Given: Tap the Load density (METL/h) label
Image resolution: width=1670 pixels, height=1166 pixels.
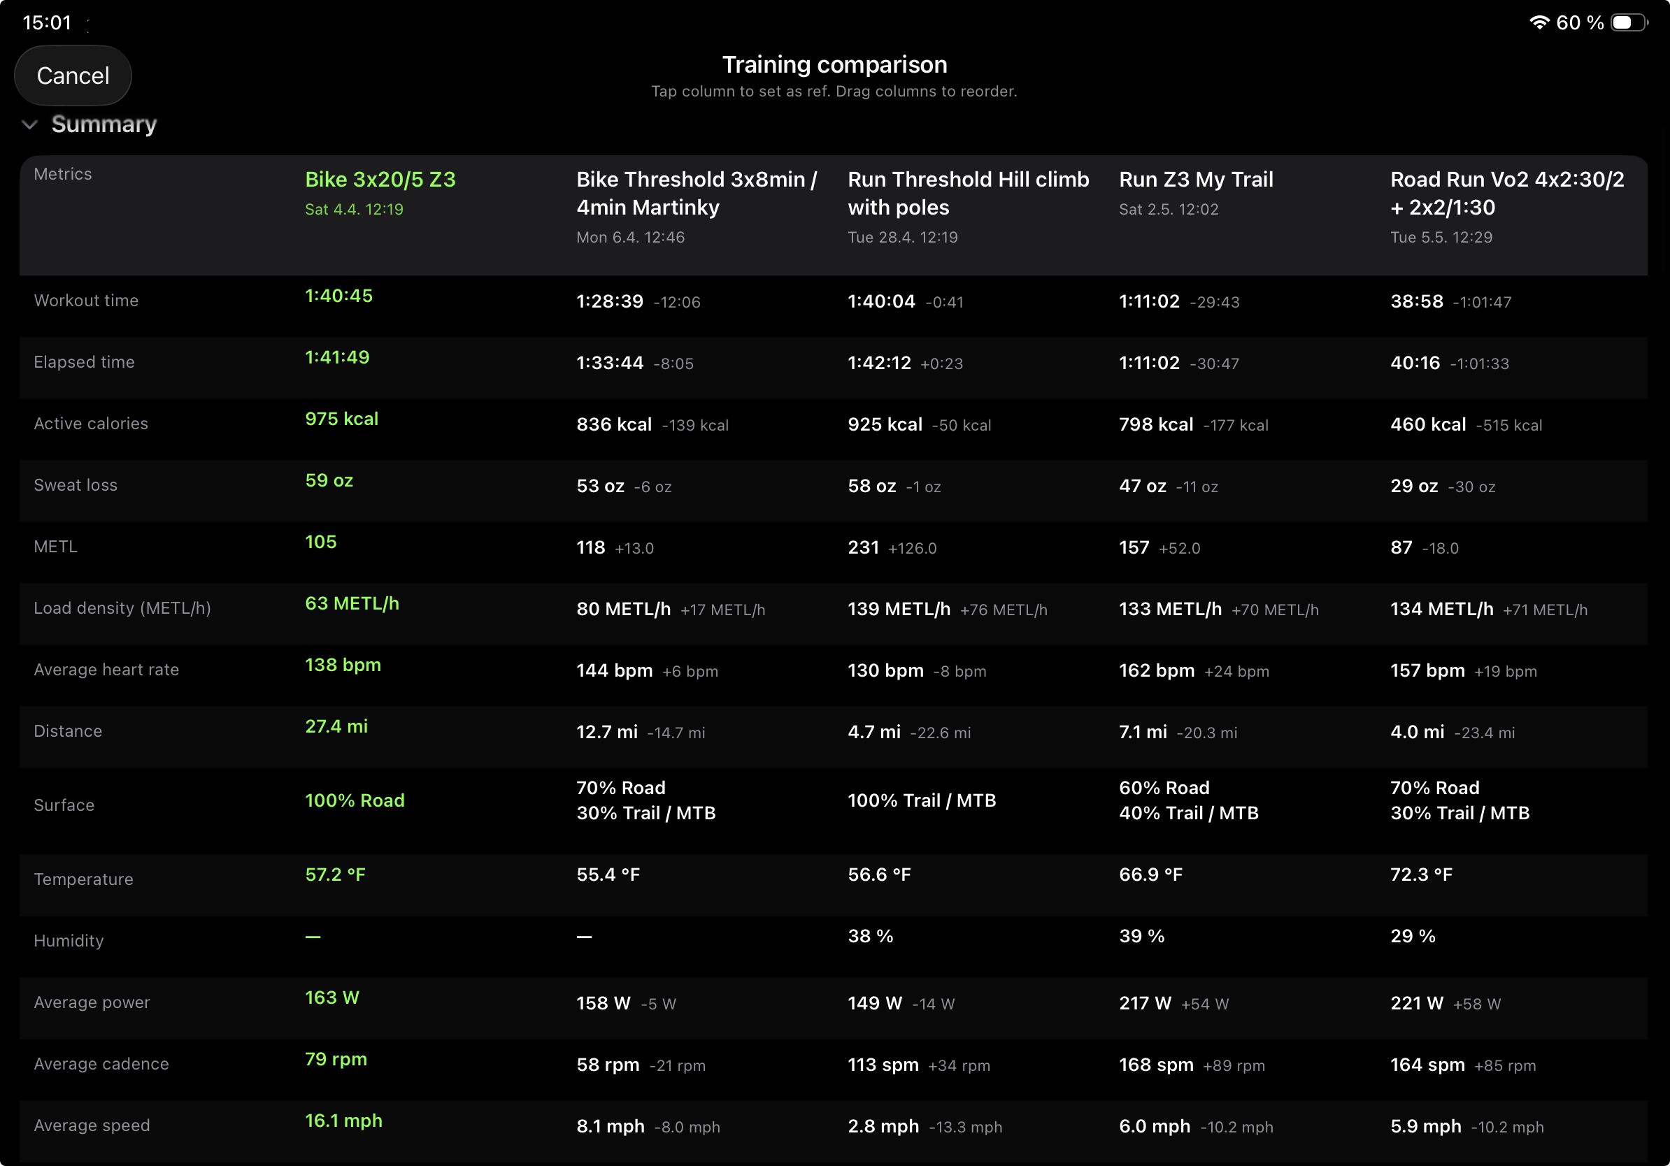Looking at the screenshot, I should [122, 607].
